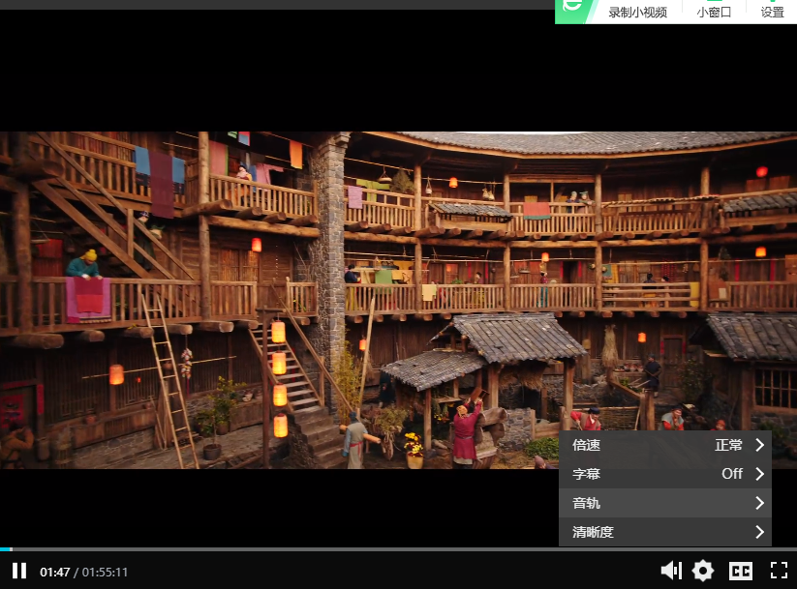The height and width of the screenshot is (589, 797).
Task: Click the 正常 playback speed value
Action: pyautogui.click(x=728, y=445)
